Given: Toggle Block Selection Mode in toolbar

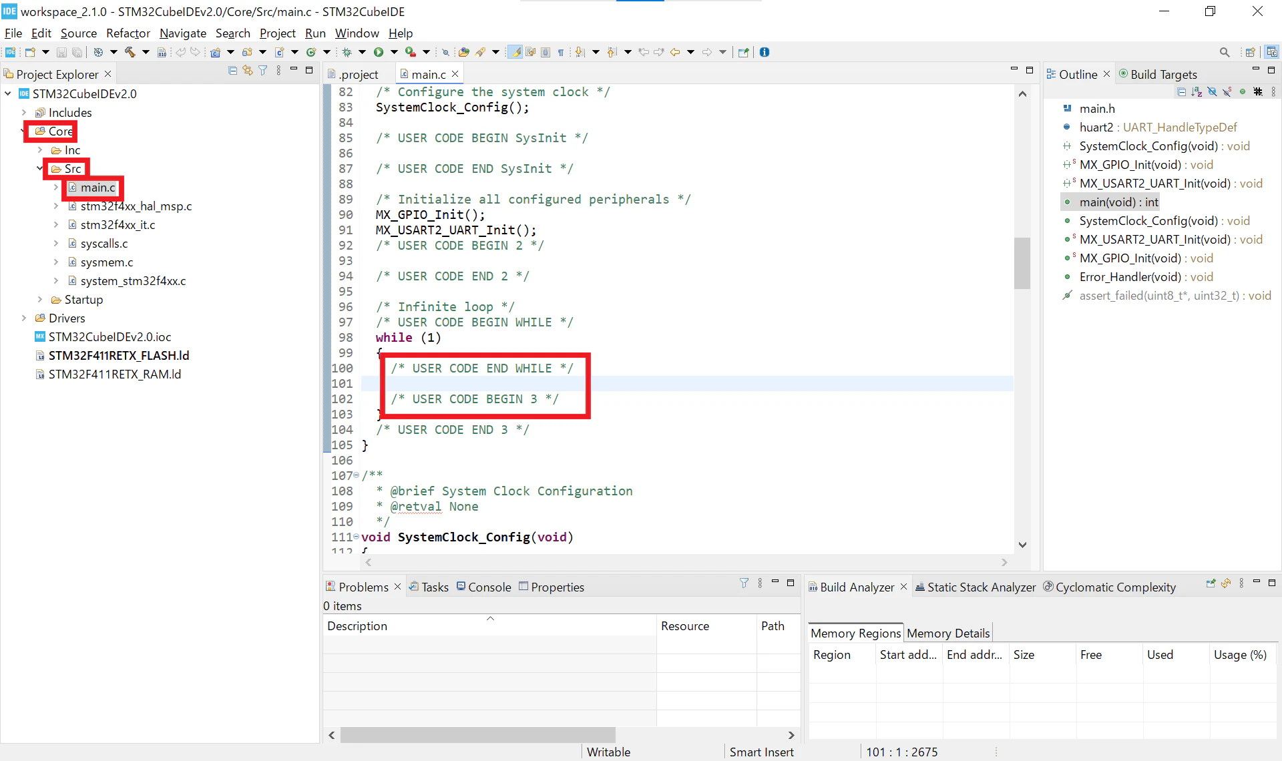Looking at the screenshot, I should click(546, 52).
